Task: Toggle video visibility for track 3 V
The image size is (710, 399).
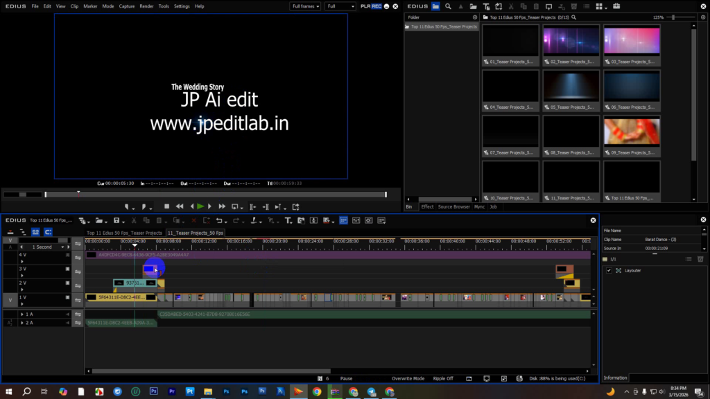Action: [67, 269]
